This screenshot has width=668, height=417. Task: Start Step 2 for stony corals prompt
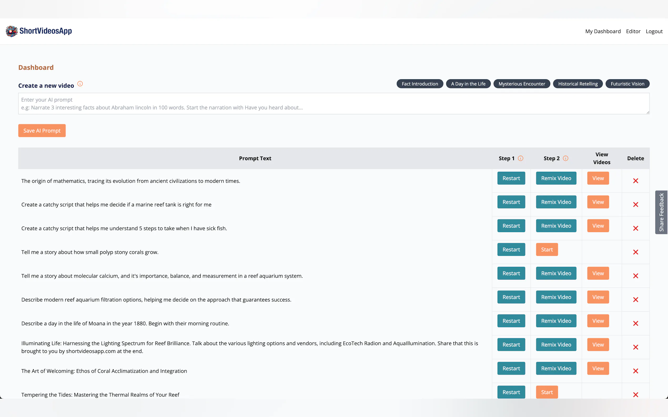click(x=546, y=249)
